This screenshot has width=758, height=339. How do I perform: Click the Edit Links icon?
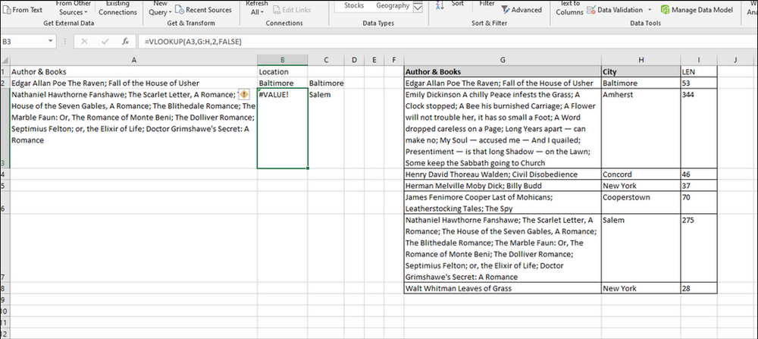[x=277, y=10]
